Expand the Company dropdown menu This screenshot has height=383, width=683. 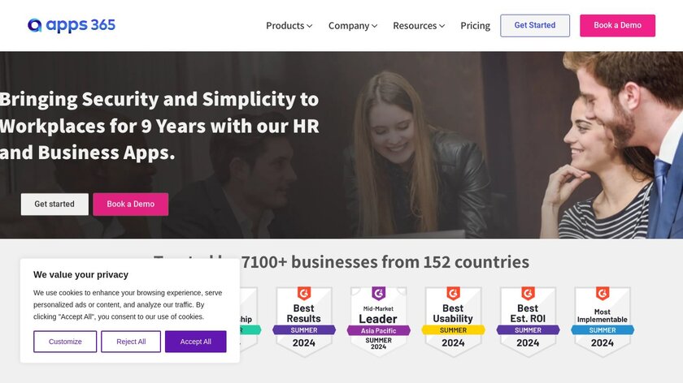pyautogui.click(x=352, y=25)
